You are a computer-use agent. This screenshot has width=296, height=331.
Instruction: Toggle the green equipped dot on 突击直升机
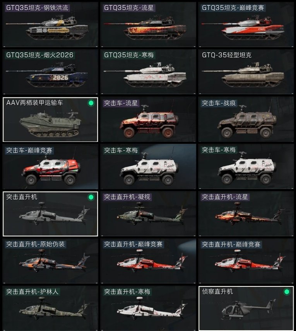tap(91, 197)
